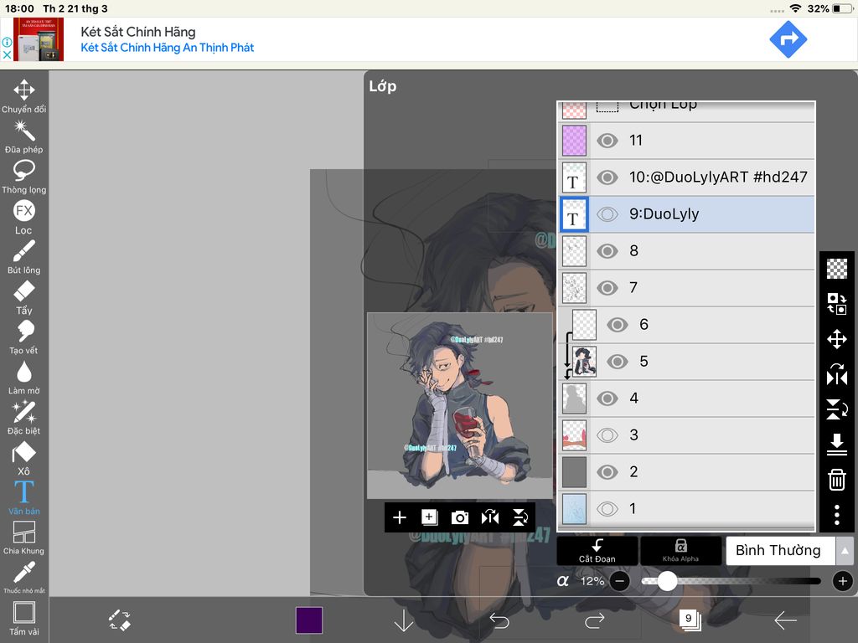Click the merge layer down icon

837,445
